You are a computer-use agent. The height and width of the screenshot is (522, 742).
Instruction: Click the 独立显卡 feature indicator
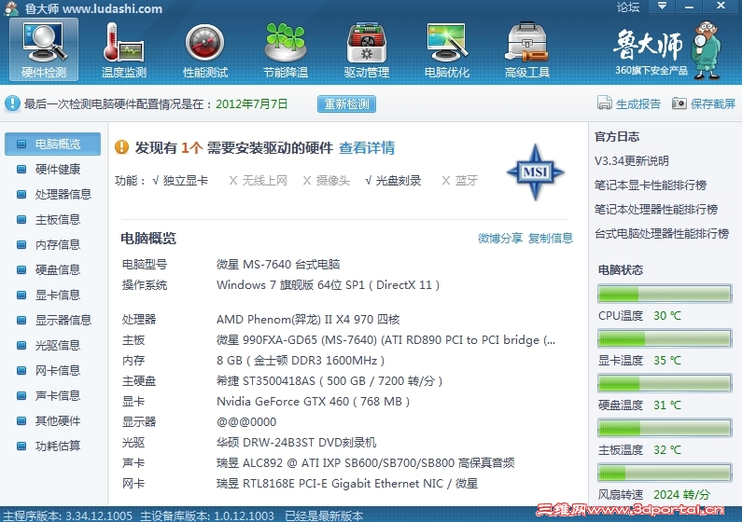(x=180, y=181)
